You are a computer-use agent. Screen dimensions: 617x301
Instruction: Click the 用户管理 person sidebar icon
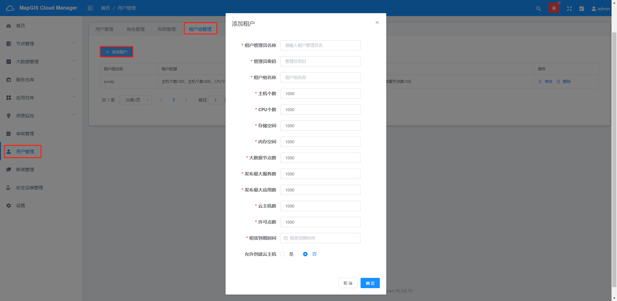tap(9, 152)
